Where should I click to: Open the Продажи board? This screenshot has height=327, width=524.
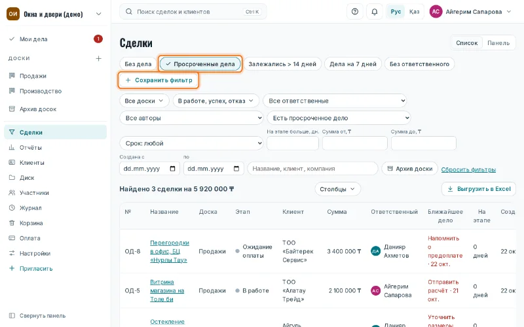click(56, 76)
